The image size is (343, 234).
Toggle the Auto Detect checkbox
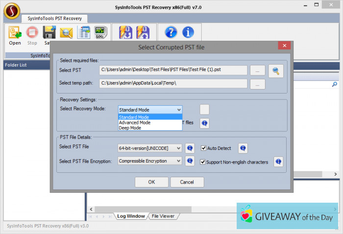coord(203,148)
